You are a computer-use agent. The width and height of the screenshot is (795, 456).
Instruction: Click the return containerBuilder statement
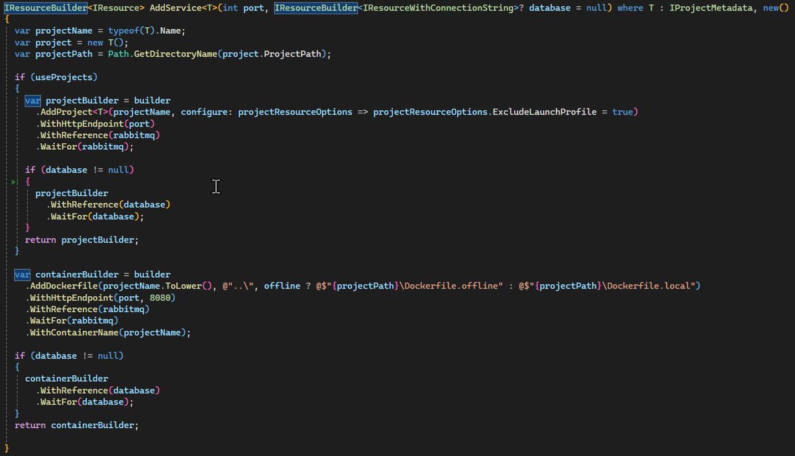pyautogui.click(x=77, y=425)
